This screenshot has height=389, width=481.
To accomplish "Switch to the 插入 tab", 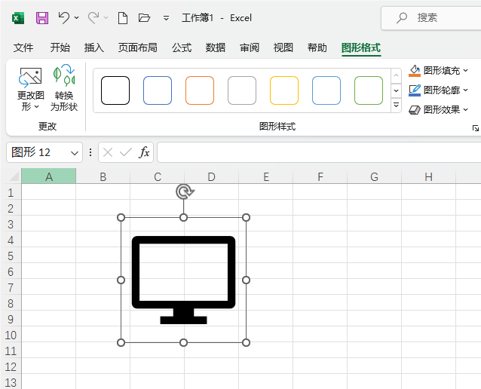I will click(94, 47).
